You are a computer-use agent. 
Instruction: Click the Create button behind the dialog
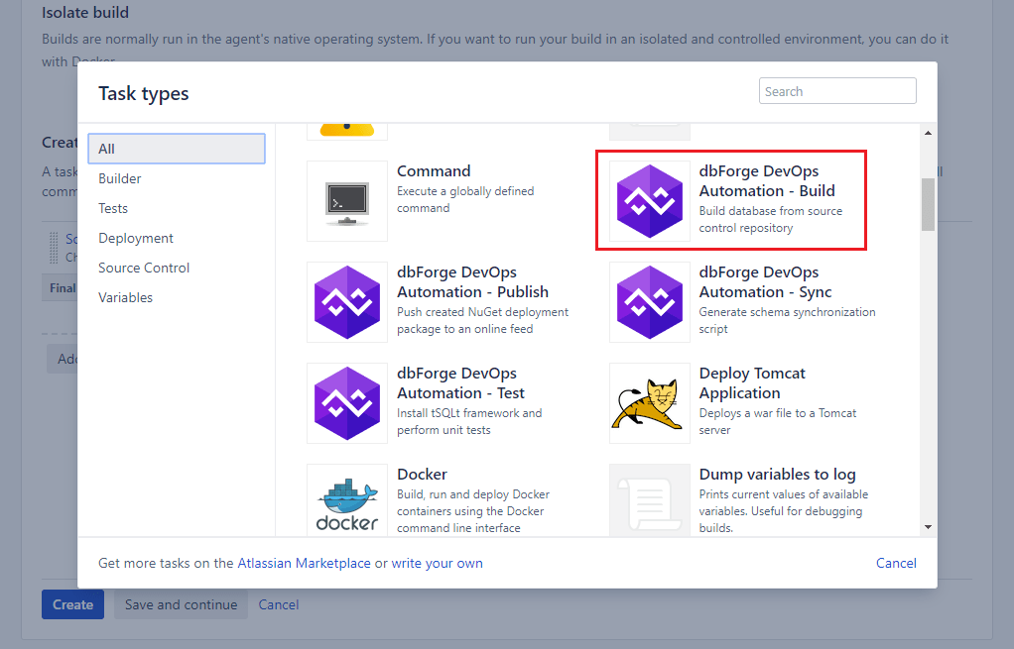pyautogui.click(x=73, y=604)
